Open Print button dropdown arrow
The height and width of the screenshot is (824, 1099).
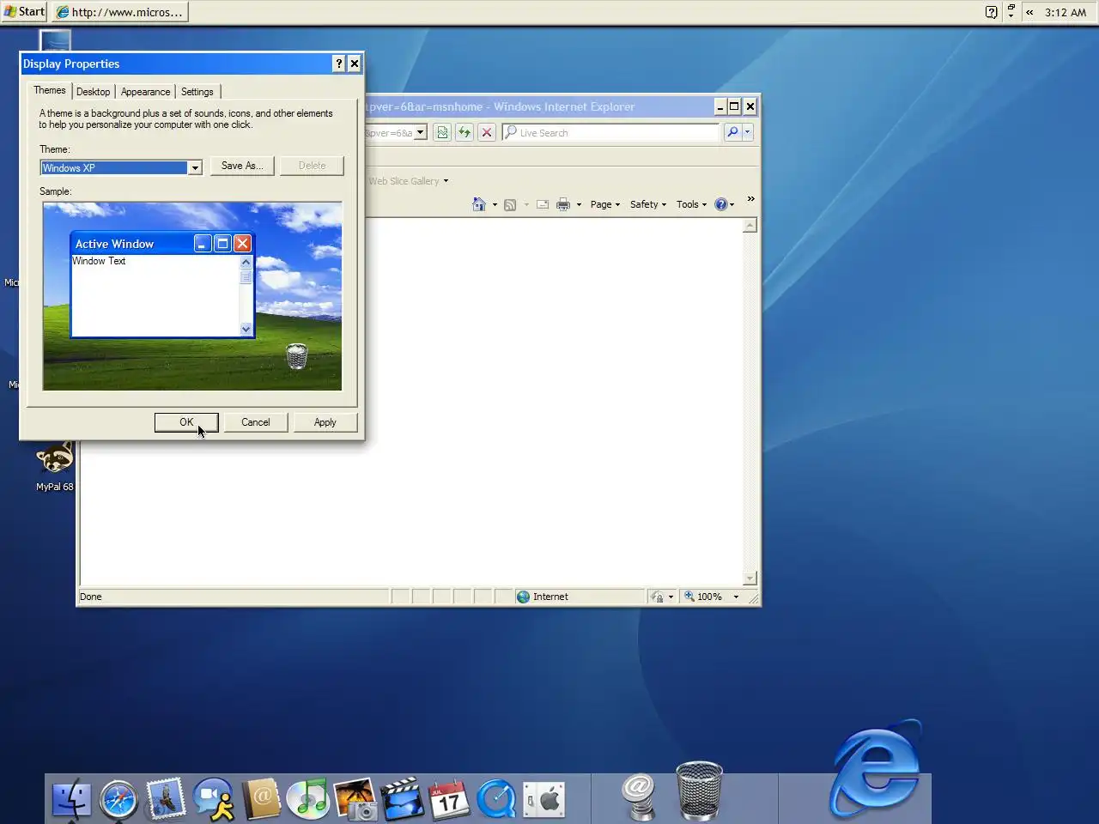click(x=579, y=204)
